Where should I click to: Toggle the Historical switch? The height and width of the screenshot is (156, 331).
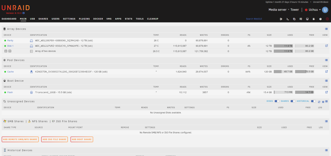pos(313,101)
